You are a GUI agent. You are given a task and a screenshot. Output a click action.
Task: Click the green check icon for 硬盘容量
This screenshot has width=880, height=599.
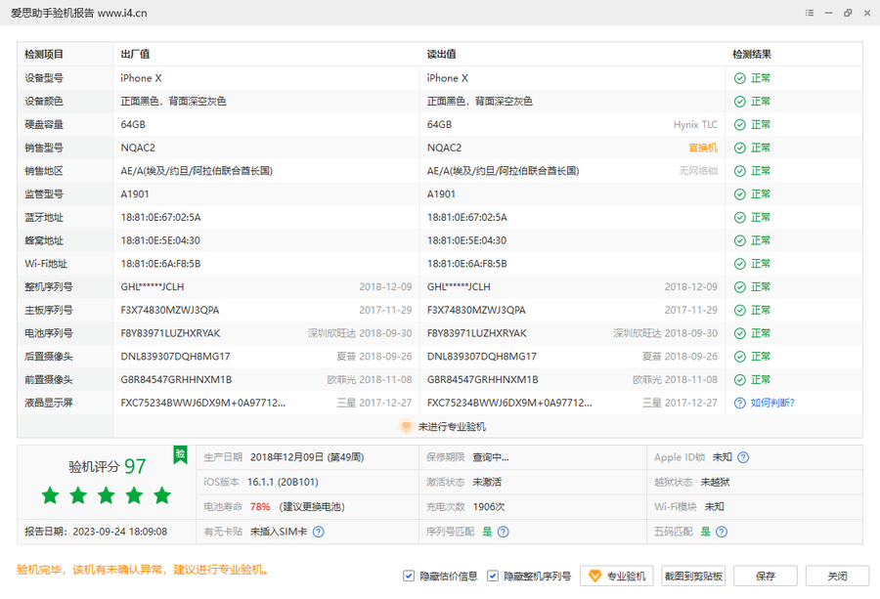click(740, 124)
